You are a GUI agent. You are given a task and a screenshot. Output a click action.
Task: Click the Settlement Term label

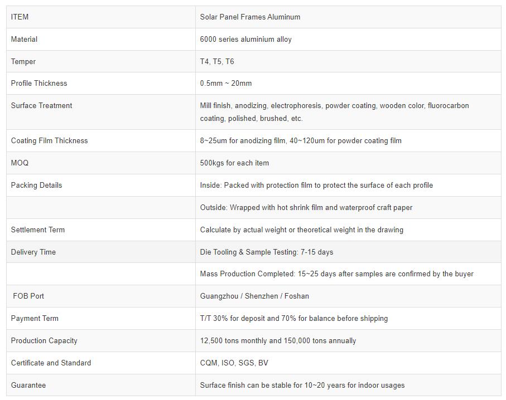pos(38,230)
